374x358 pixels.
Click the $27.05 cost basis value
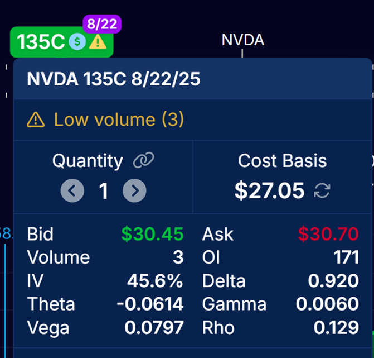[x=269, y=191]
